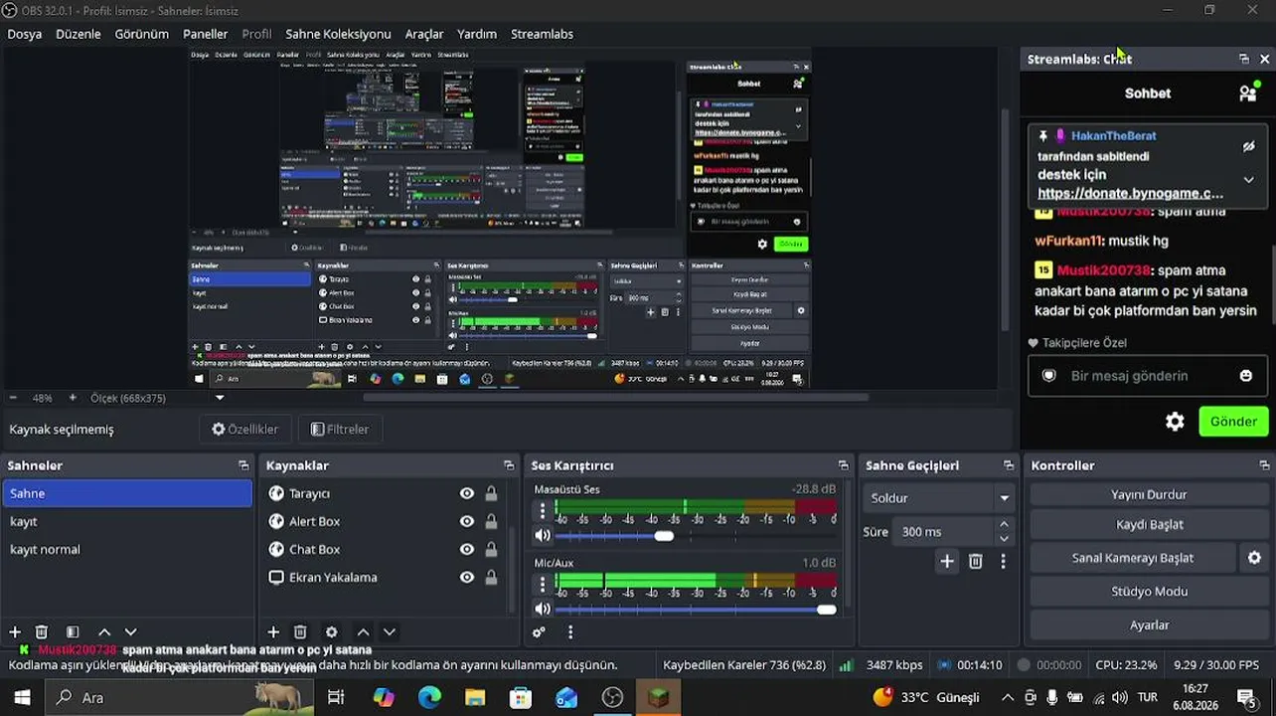Hide the pinned chat message
The image size is (1276, 716).
pyautogui.click(x=1249, y=147)
